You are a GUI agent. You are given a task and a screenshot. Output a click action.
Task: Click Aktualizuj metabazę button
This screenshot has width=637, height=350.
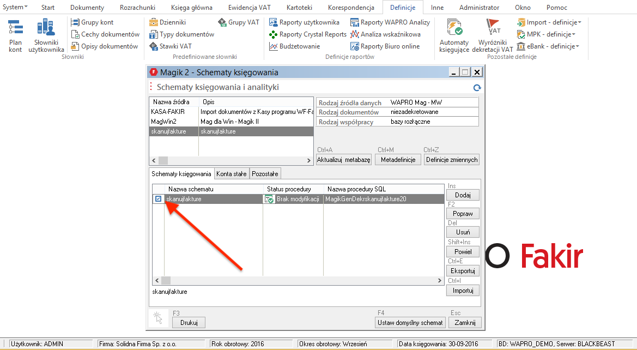point(344,160)
